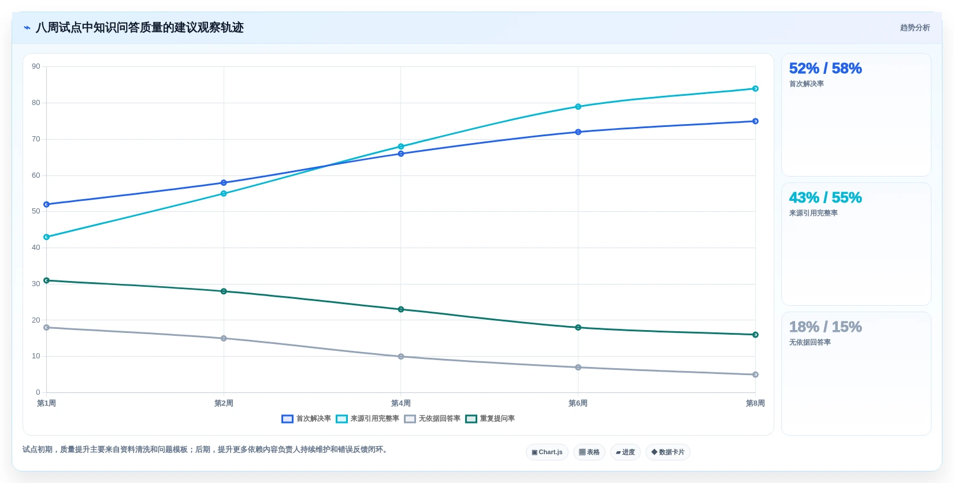Open the 趋势分析 label in the header
This screenshot has width=954, height=483.
tap(915, 28)
